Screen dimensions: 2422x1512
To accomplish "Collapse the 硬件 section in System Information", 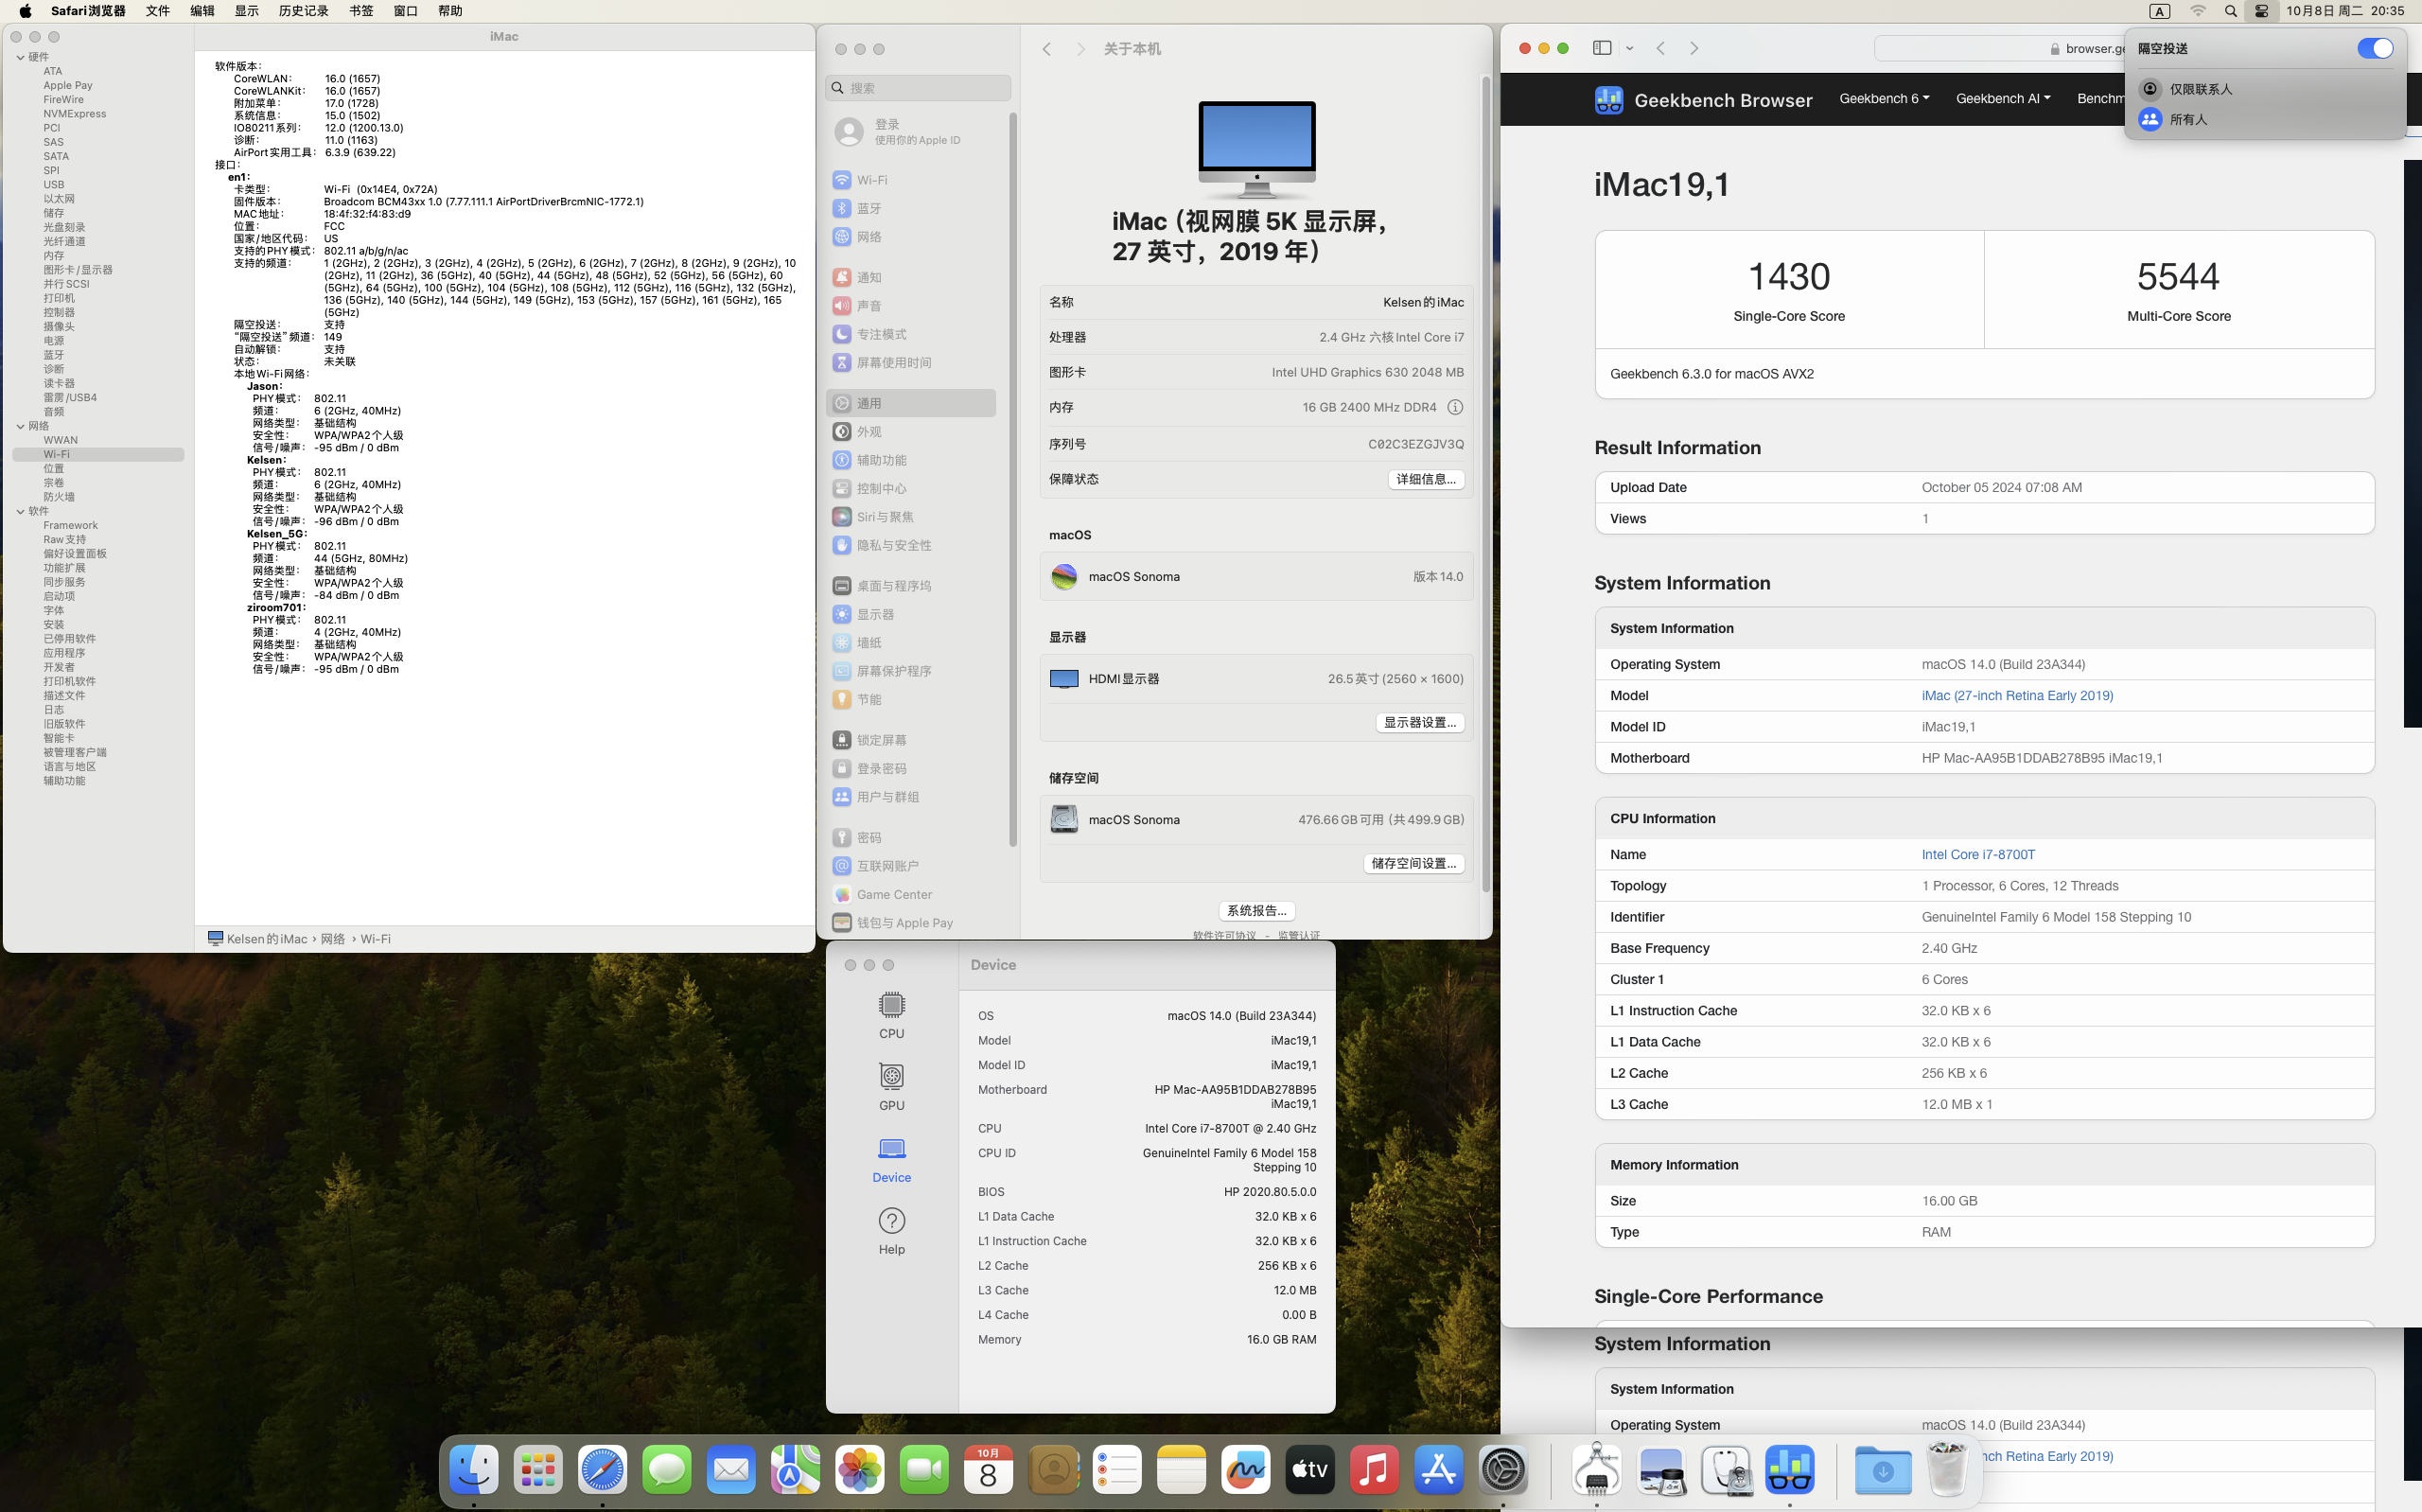I will pos(20,57).
